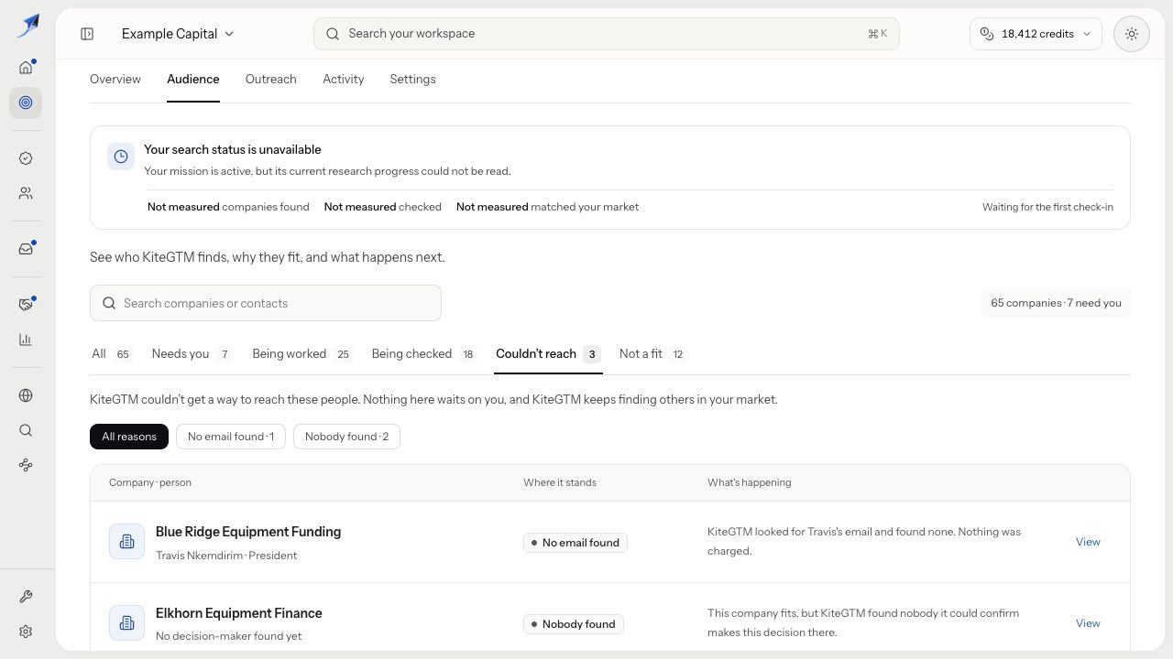Click the Blue Ridge Equipment Funding company icon
This screenshot has height=659, width=1173.
point(126,542)
